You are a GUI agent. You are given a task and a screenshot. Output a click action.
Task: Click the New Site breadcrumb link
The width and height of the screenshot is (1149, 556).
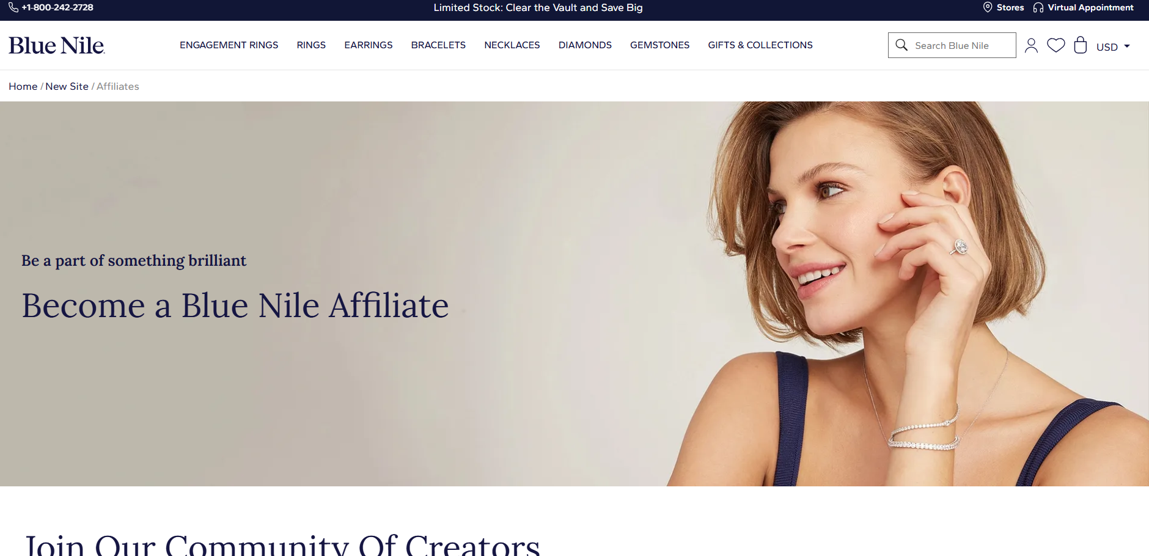(x=67, y=87)
